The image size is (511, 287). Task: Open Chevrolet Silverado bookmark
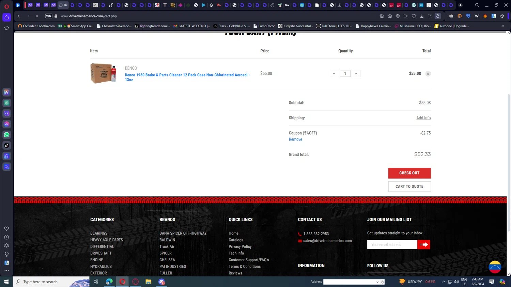[114, 26]
